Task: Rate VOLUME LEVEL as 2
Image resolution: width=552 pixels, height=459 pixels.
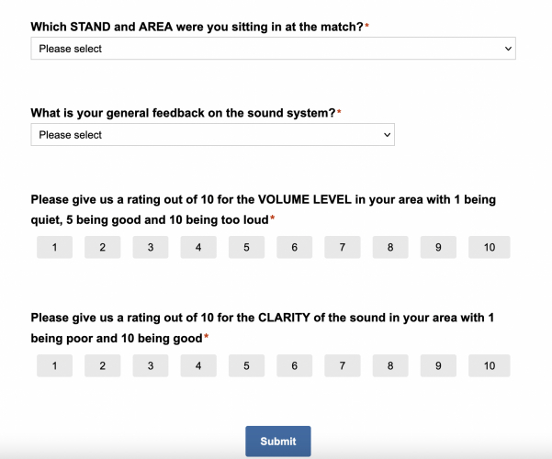Action: pos(103,247)
